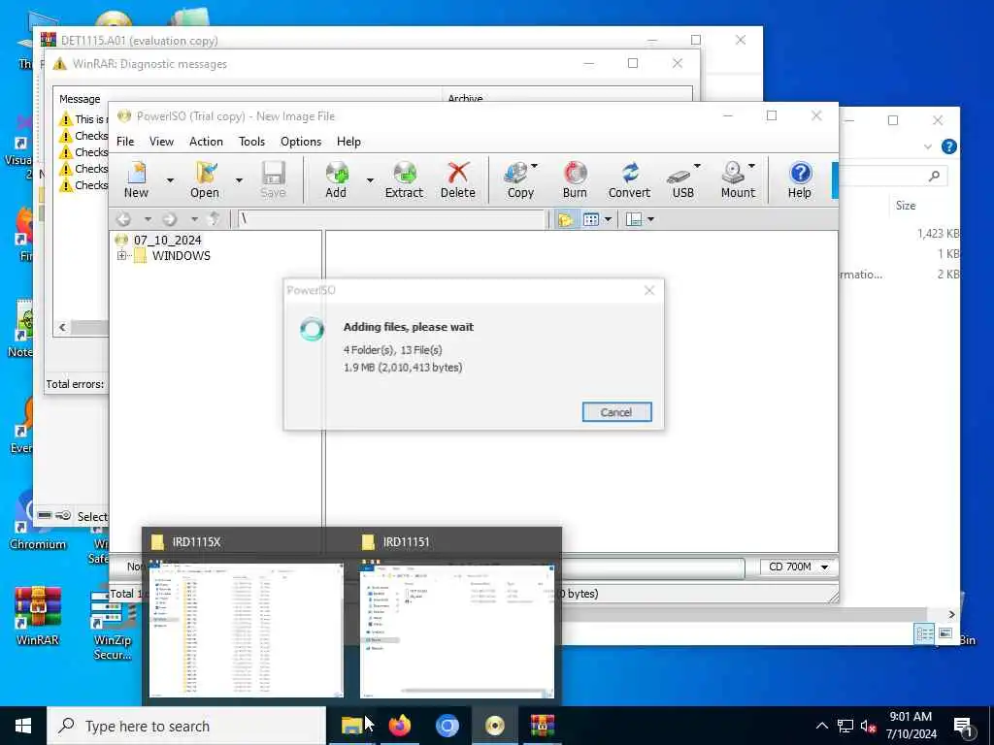The width and height of the screenshot is (994, 745).
Task: Click the Chromium taskbar icon
Action: [447, 726]
